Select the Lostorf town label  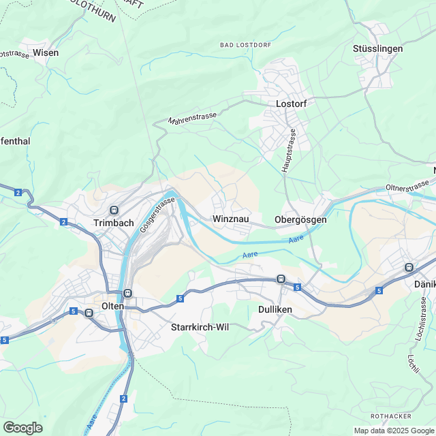coord(291,104)
